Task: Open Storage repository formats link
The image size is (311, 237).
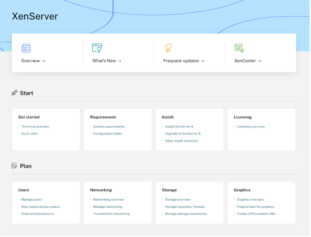Action: [185, 207]
